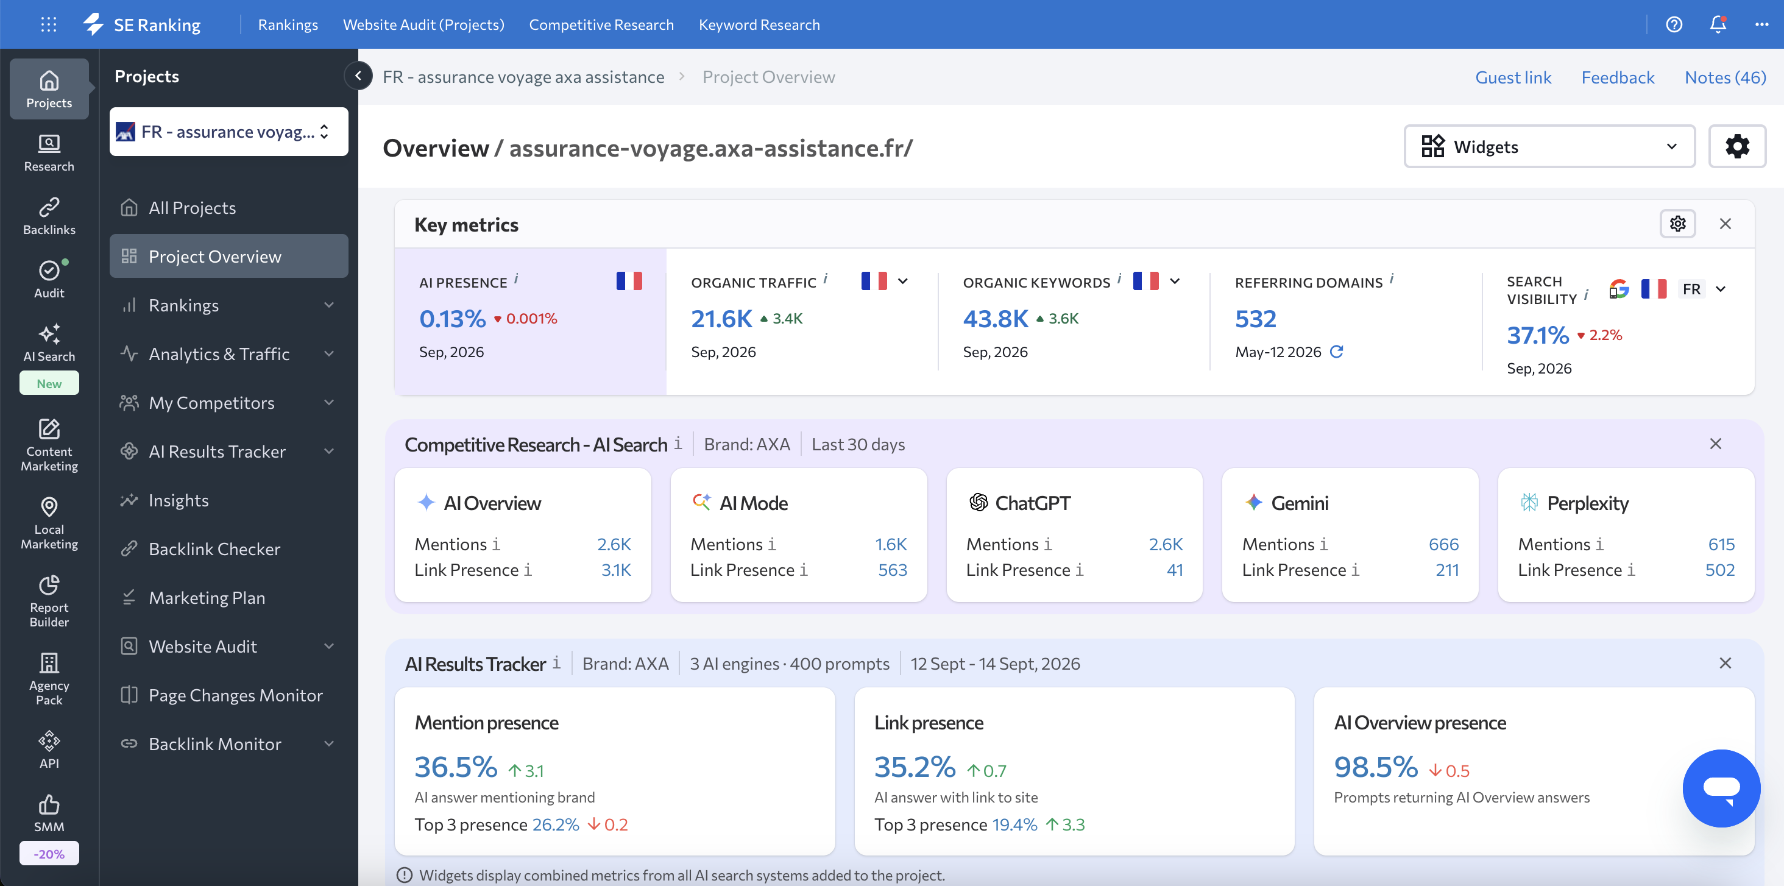This screenshot has height=886, width=1784.
Task: Close the Competitive Research AI Search widget
Action: (x=1715, y=444)
